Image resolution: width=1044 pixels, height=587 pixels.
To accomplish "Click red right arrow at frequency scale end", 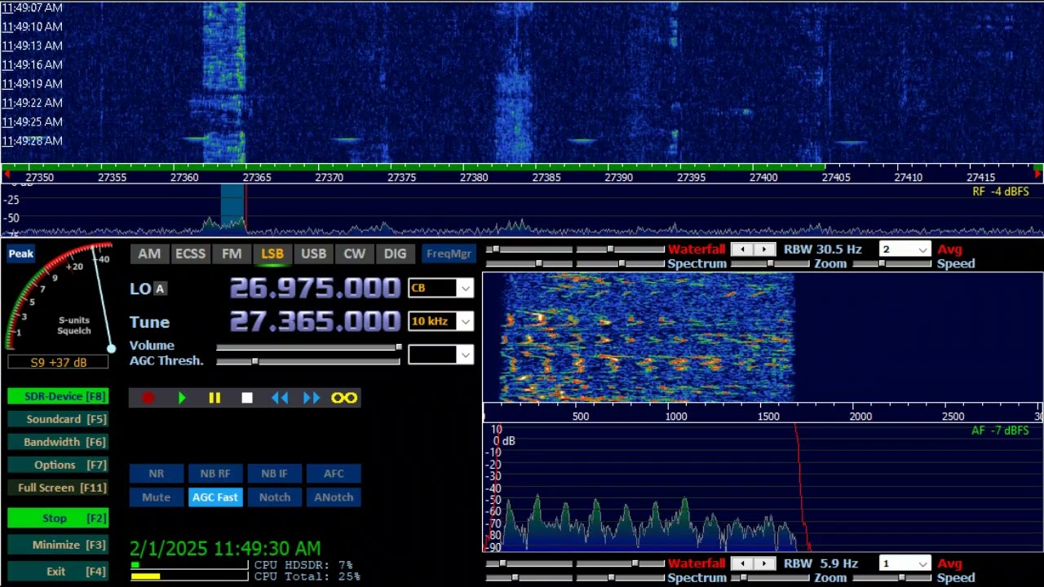I will tap(1037, 174).
